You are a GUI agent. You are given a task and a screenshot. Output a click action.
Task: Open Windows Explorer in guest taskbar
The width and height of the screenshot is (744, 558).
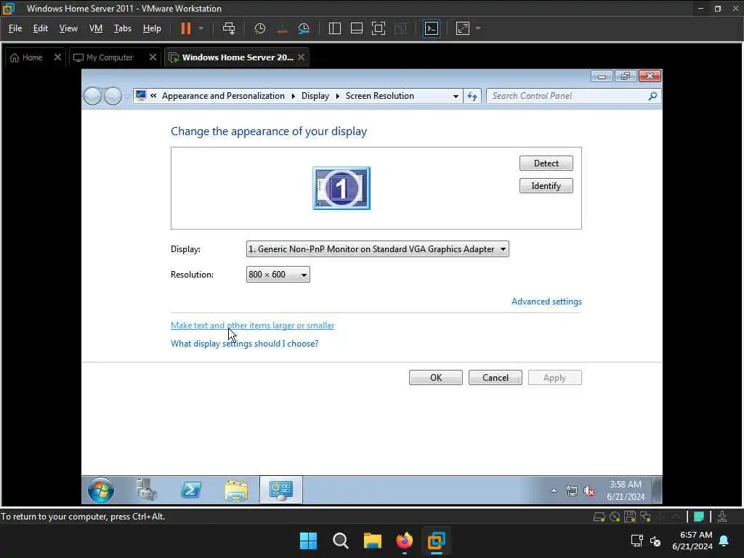tap(236, 490)
